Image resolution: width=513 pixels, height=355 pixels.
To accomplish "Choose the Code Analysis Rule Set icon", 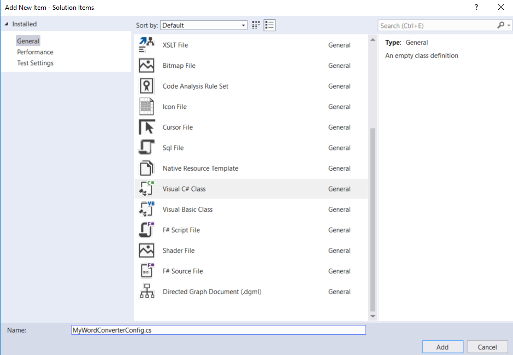I will pos(146,86).
